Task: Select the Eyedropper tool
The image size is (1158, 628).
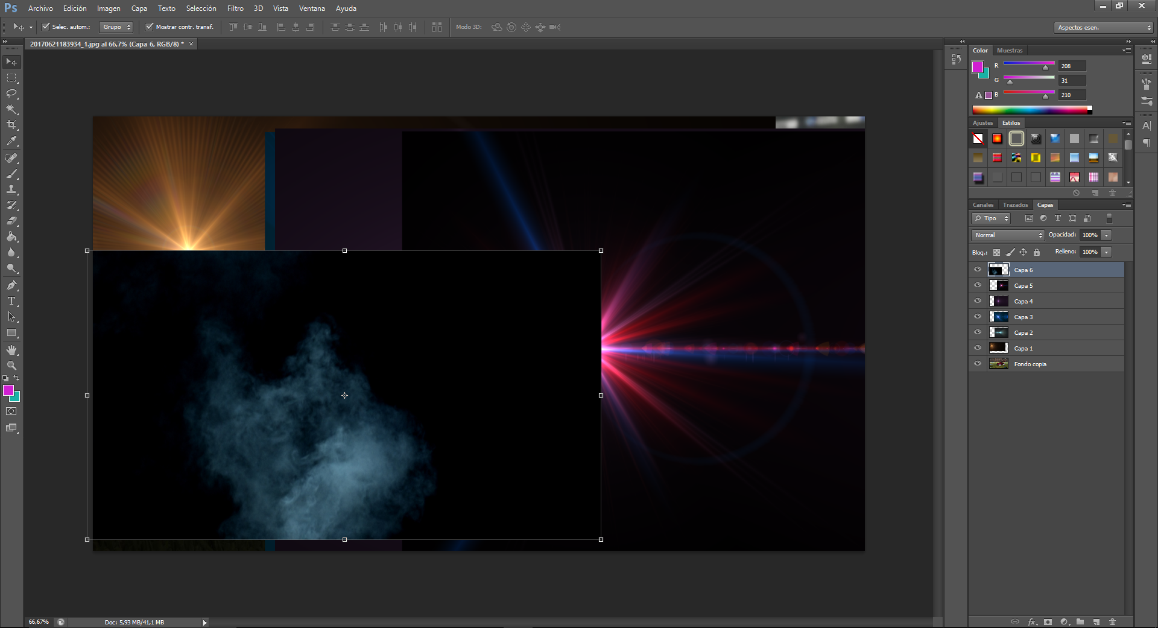Action: [11, 141]
